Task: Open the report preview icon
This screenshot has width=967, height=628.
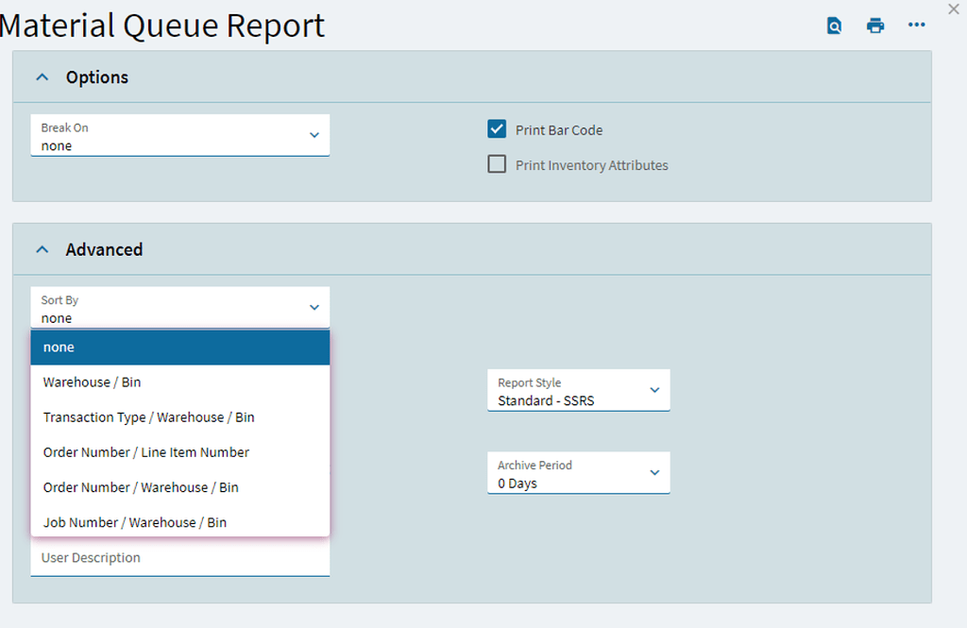Action: point(834,25)
